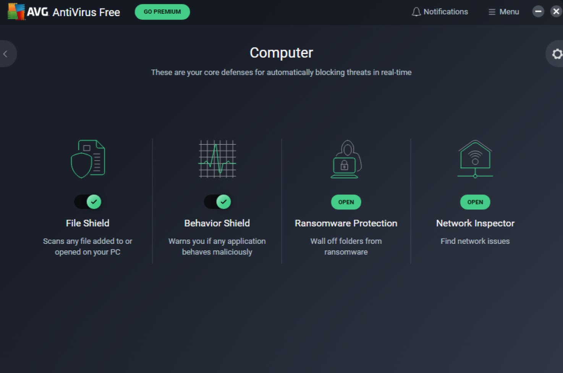Open the Menu label

509,12
